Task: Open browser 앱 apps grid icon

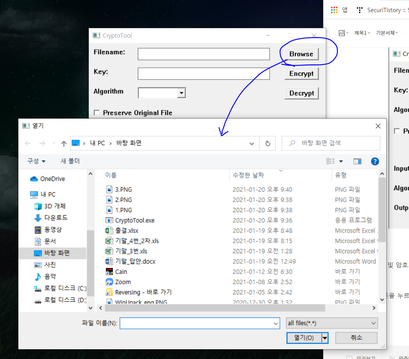Action: tap(334, 10)
